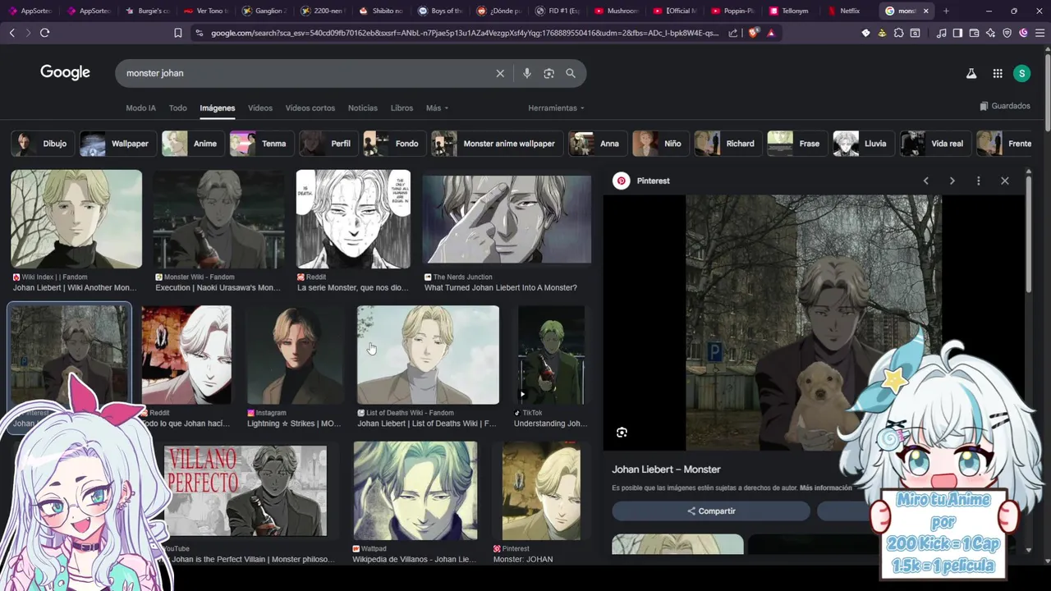The width and height of the screenshot is (1051, 591).
Task: Show previous image in preview panel
Action: tap(925, 181)
